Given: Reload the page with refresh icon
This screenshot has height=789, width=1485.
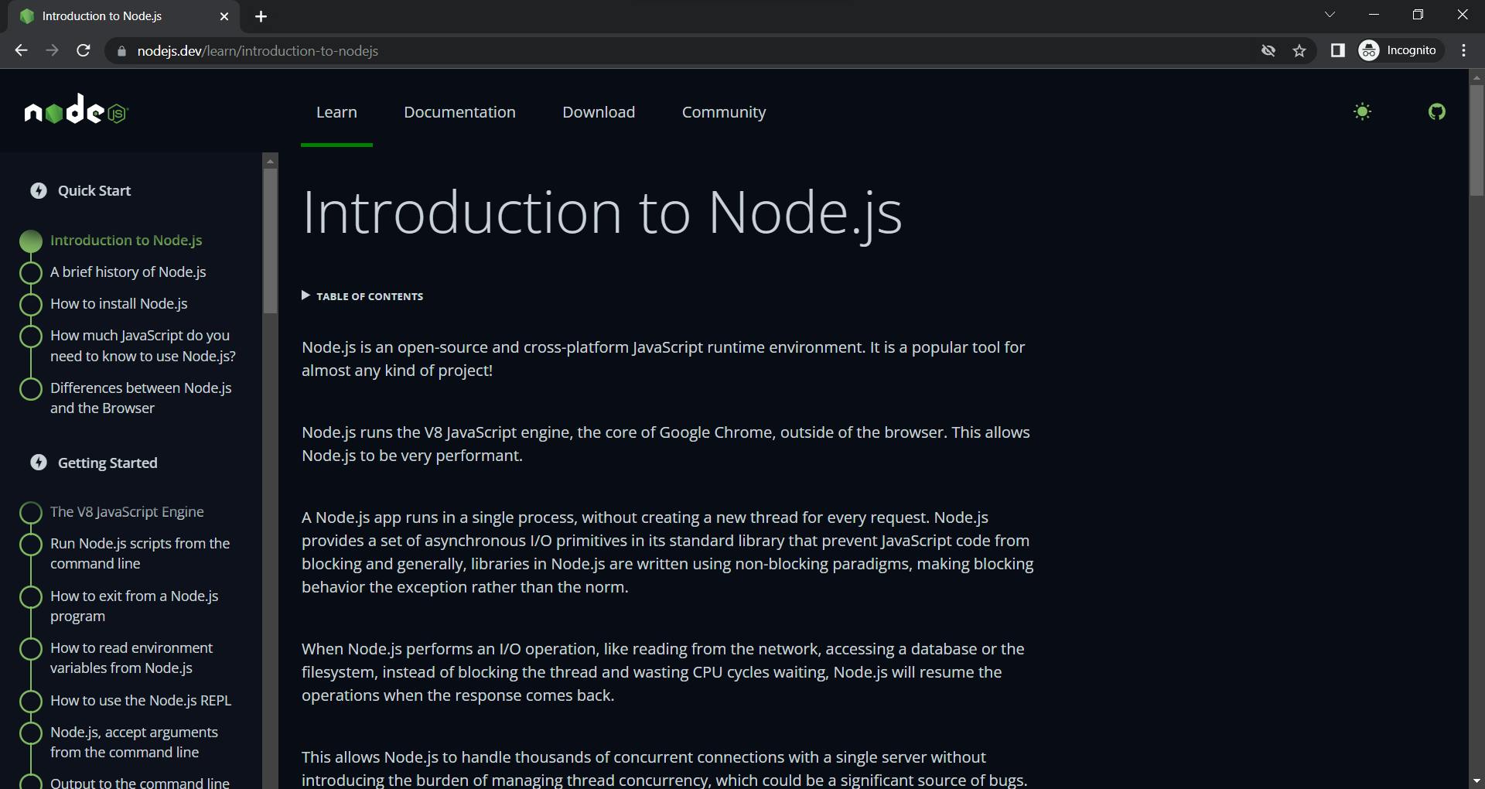Looking at the screenshot, I should [x=84, y=50].
